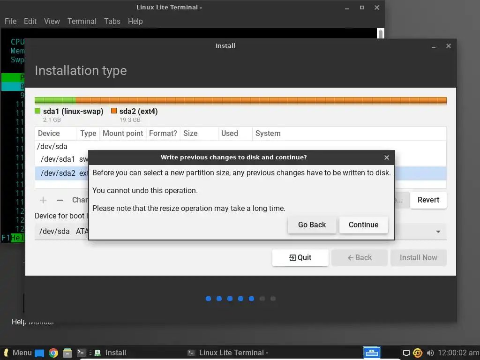
Task: Click the green sda1 swap partition bar segment
Action: (x=55, y=100)
